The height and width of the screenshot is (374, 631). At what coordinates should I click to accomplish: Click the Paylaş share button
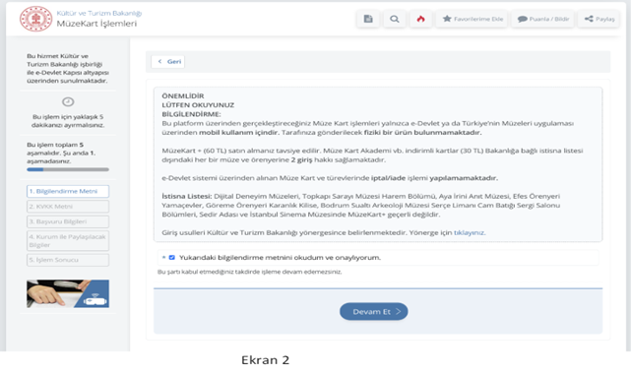[x=599, y=19]
